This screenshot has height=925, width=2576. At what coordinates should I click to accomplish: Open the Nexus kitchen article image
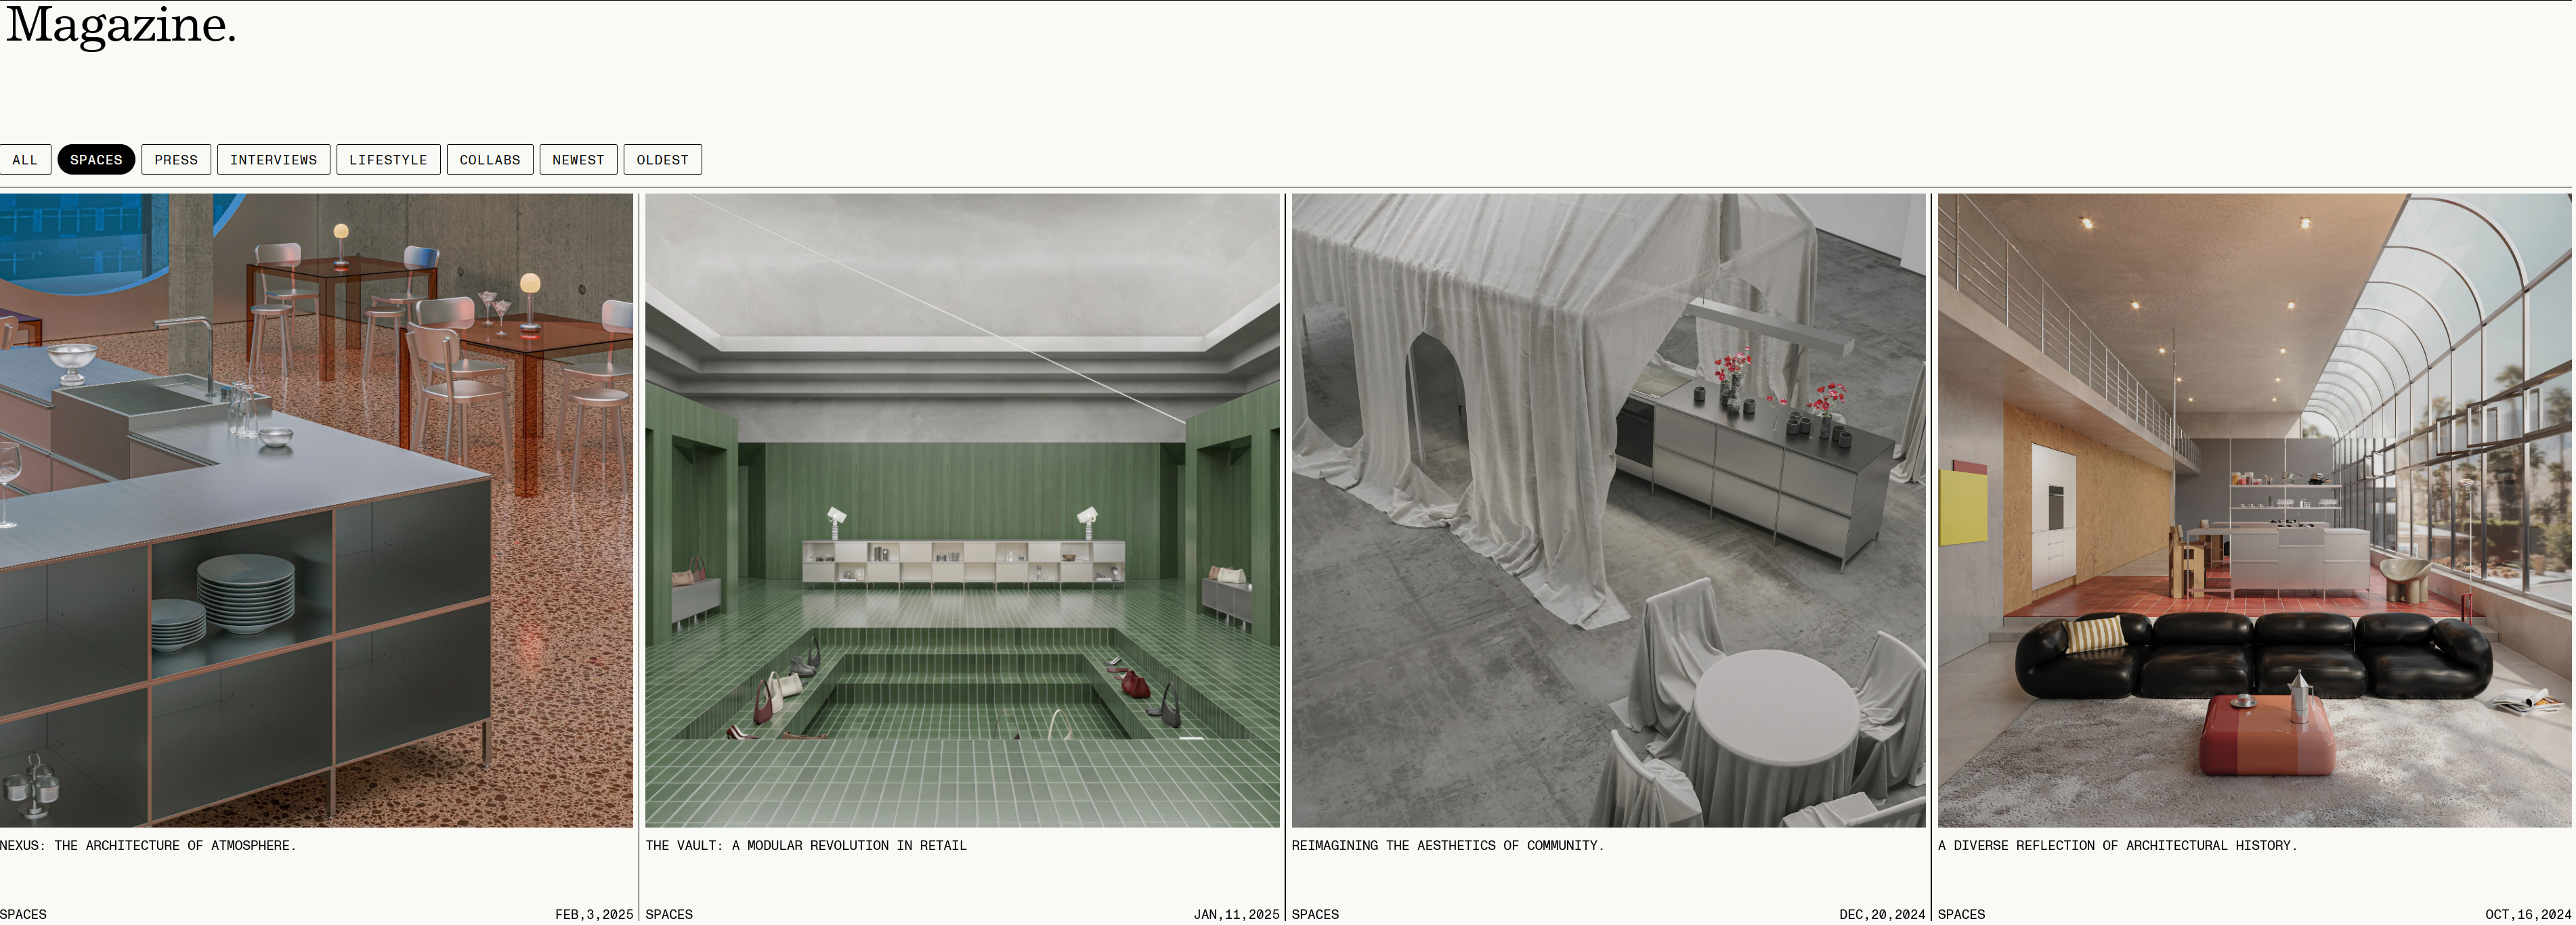(x=316, y=510)
